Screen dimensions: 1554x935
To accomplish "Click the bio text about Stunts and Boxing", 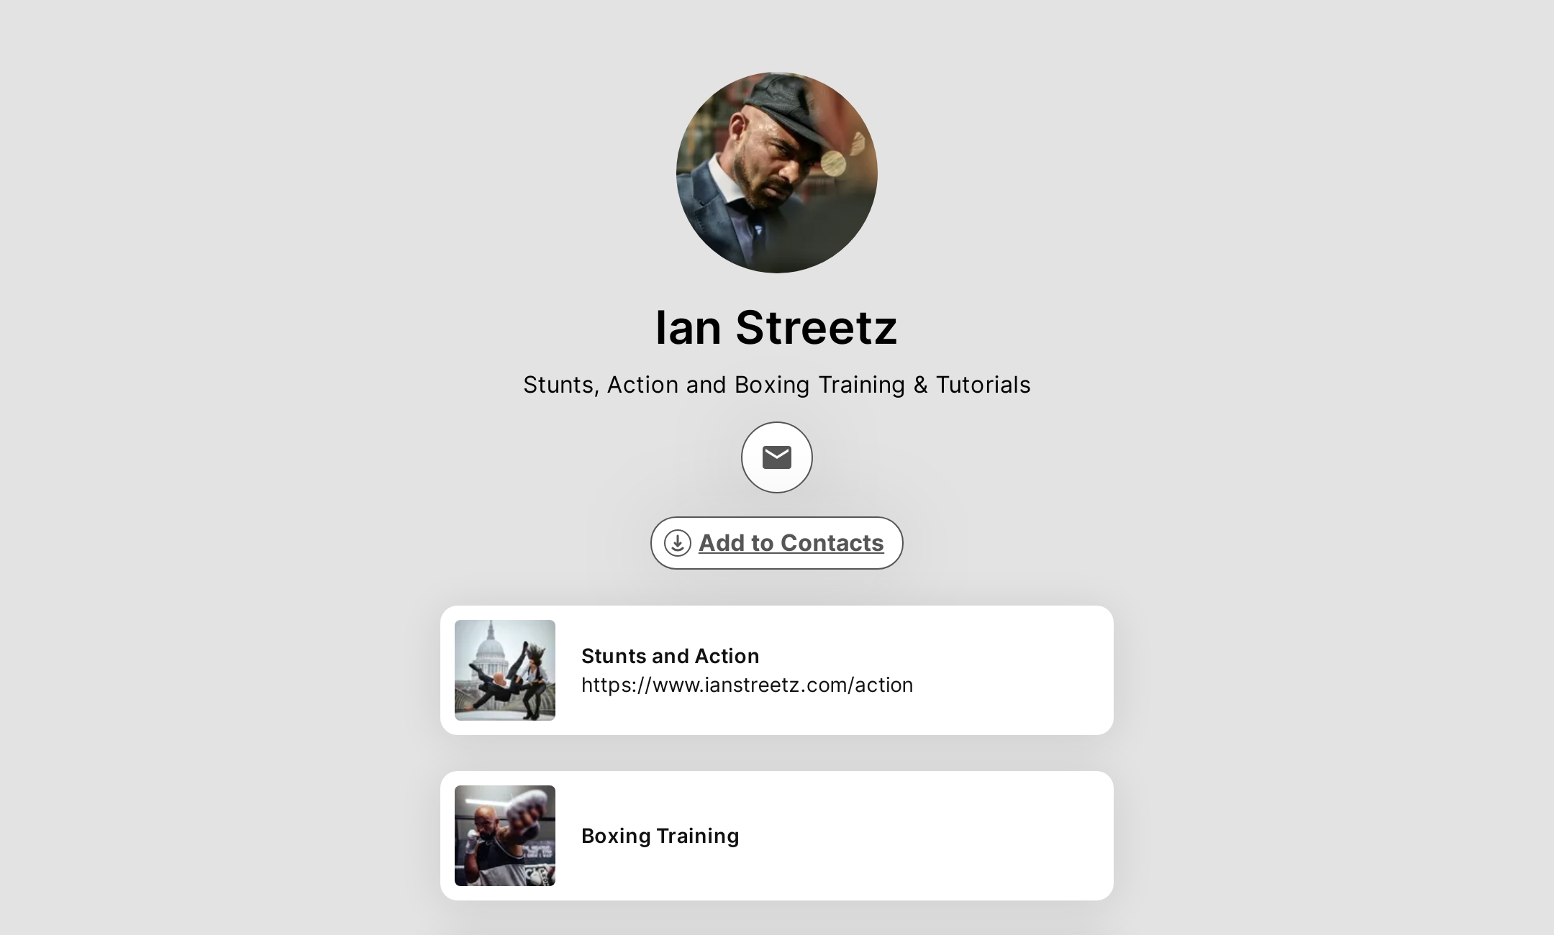I will [776, 385].
